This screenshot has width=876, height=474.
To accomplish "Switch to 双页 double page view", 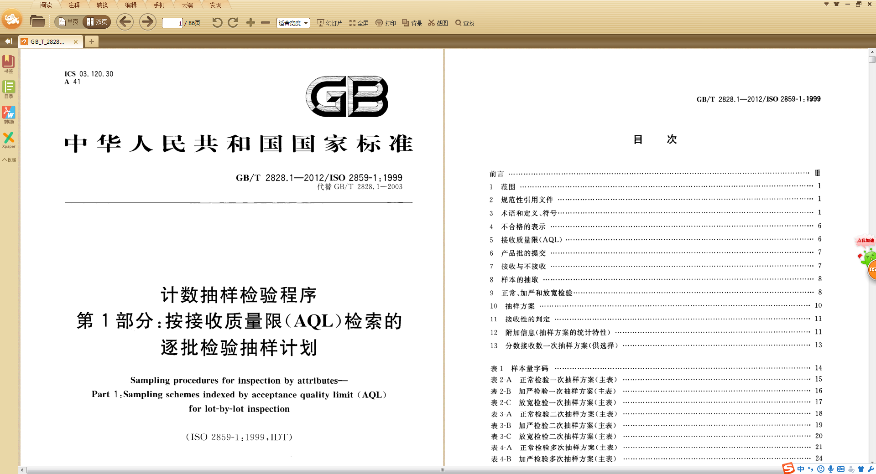I will 97,22.
